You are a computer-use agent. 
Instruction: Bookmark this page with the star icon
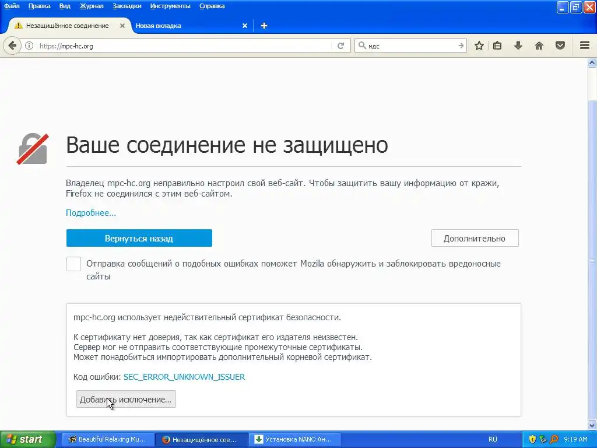pos(479,45)
